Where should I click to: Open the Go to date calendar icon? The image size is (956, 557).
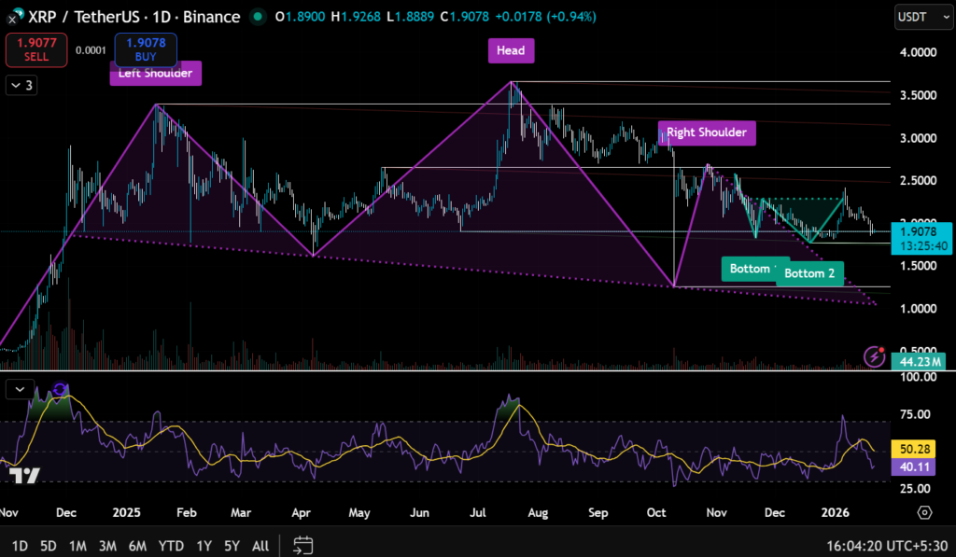(x=302, y=545)
